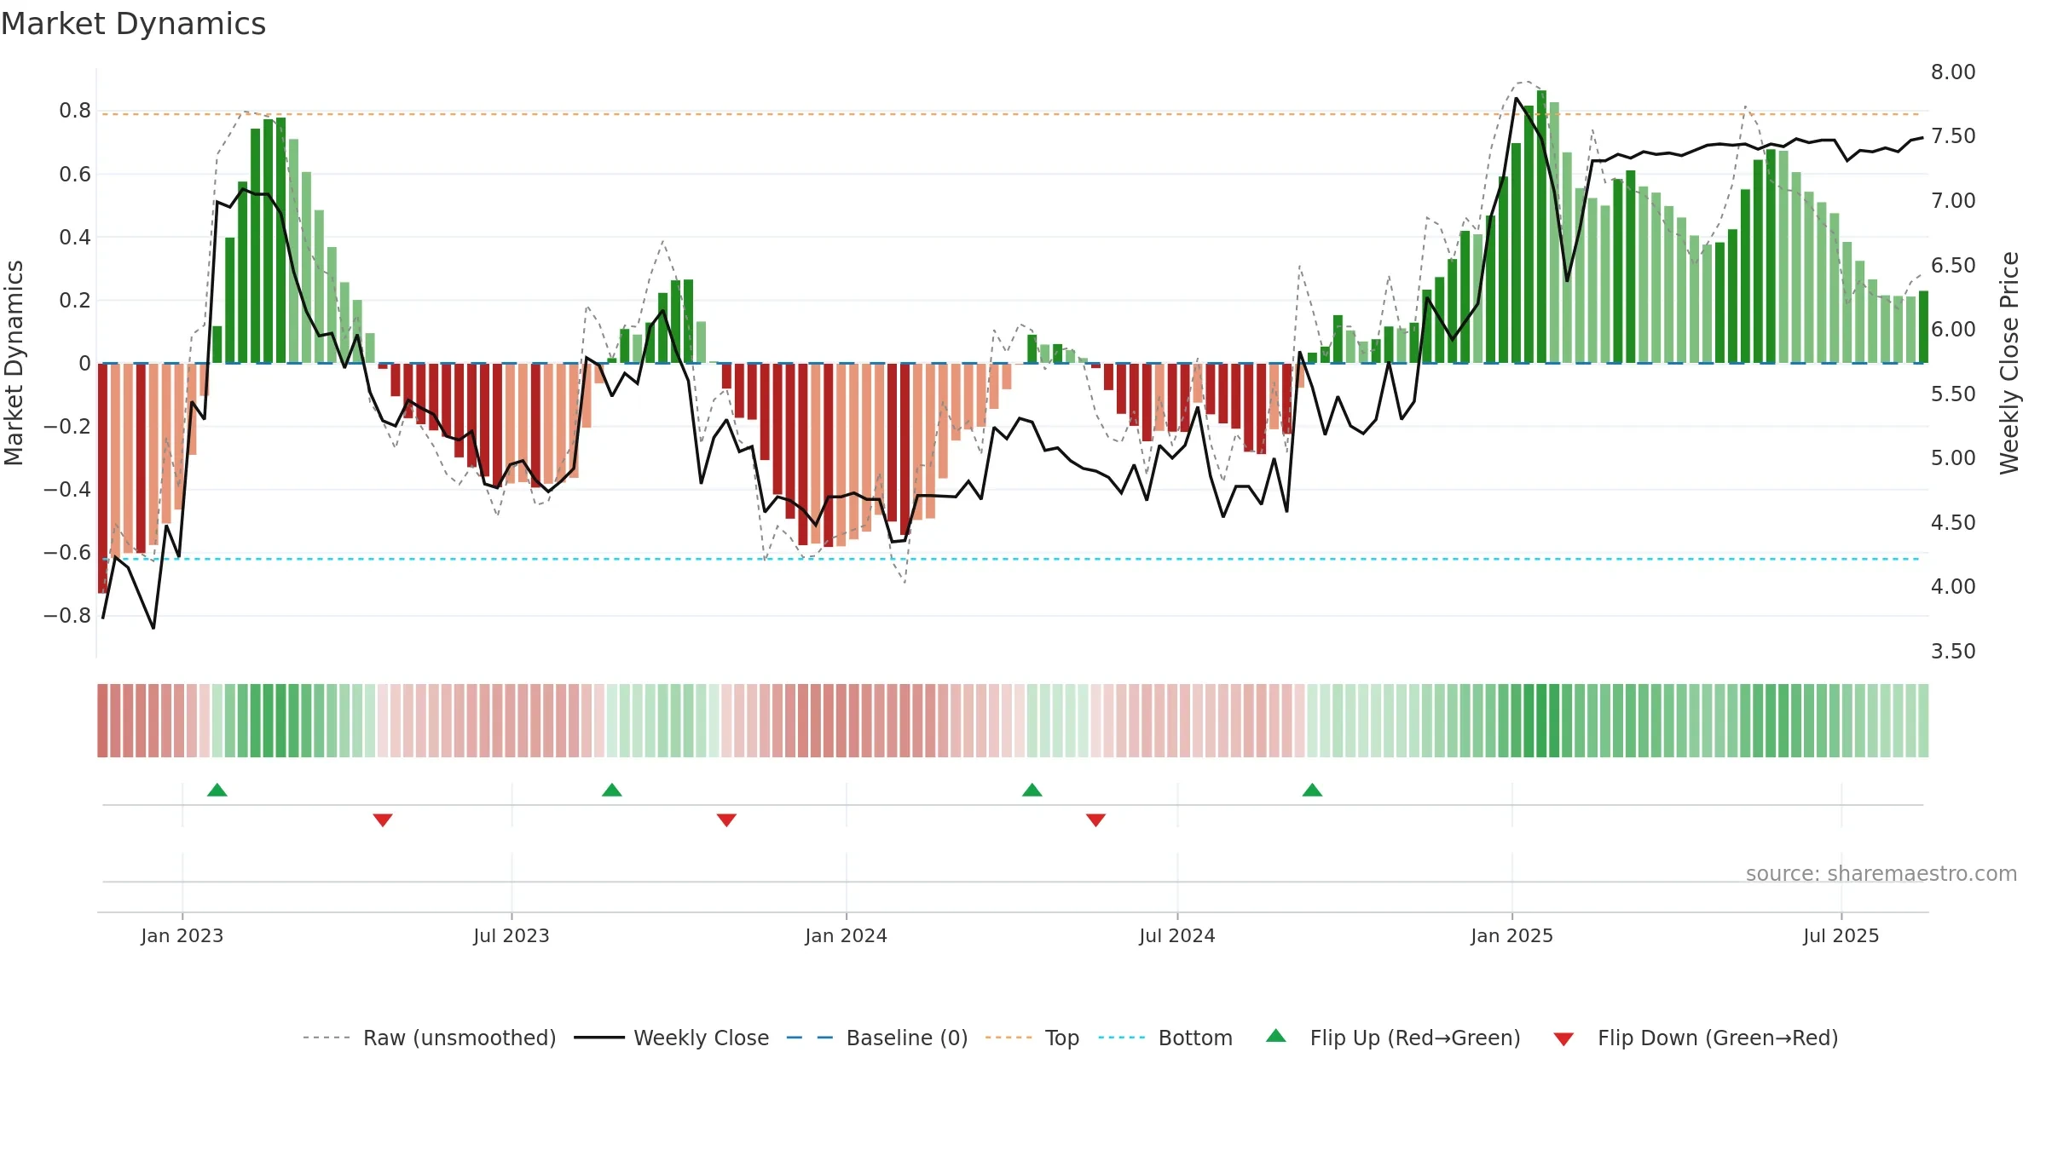Click the Jul 2024 x-axis label
This screenshot has height=1150, width=2046.
[1177, 935]
